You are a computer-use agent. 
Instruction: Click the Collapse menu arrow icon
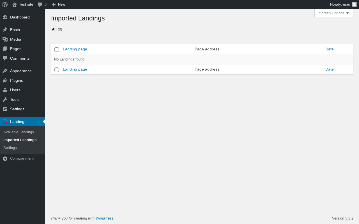(5, 158)
